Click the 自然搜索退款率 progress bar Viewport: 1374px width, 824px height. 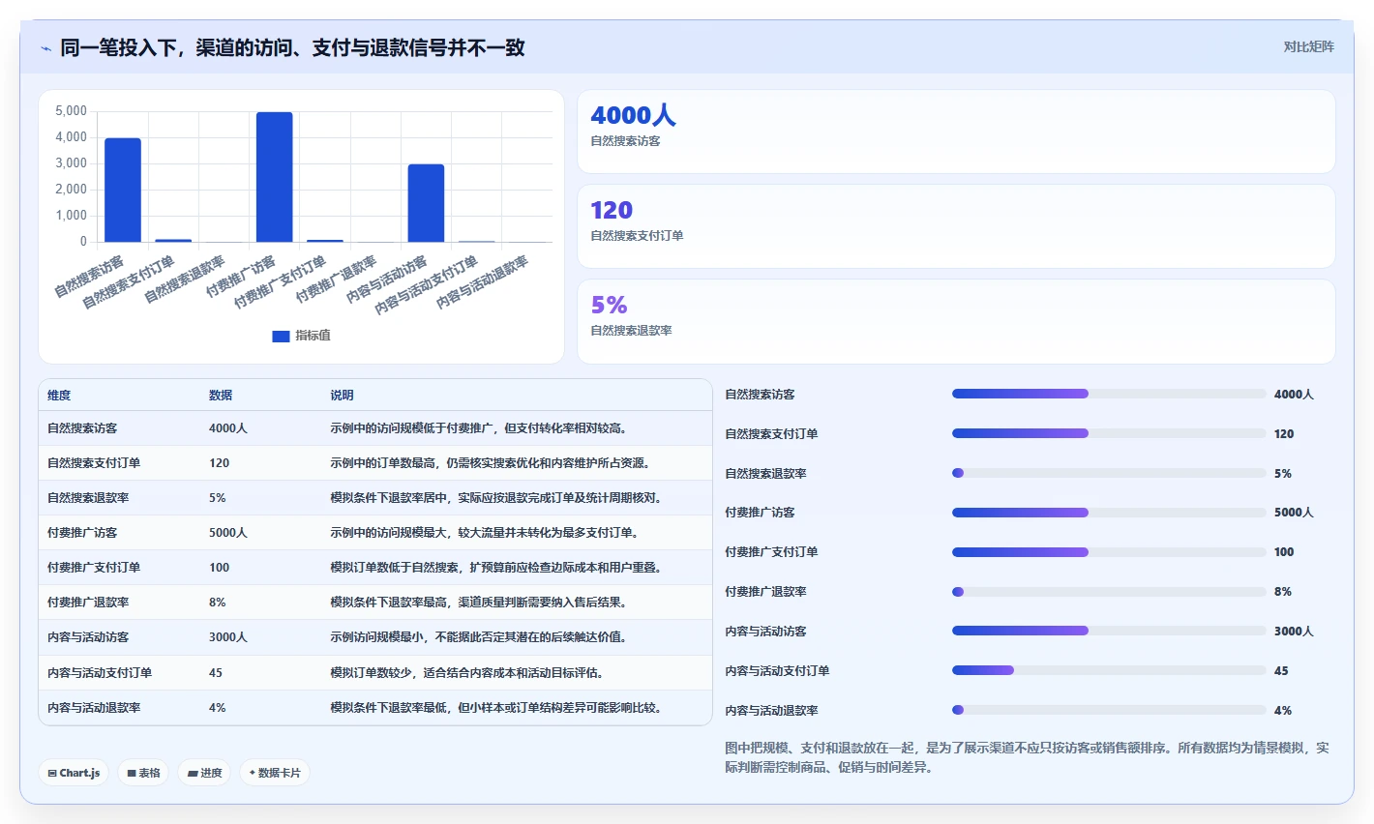pos(1109,473)
